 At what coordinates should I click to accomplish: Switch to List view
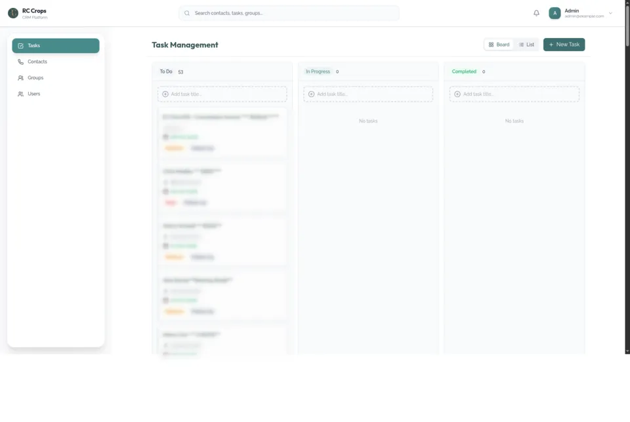526,45
